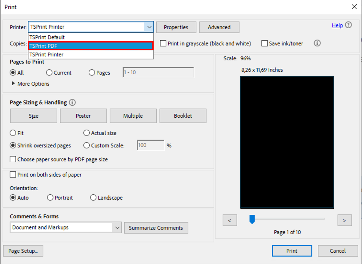Click the Custom Scale percent field
The height and width of the screenshot is (264, 362).
[151, 145]
